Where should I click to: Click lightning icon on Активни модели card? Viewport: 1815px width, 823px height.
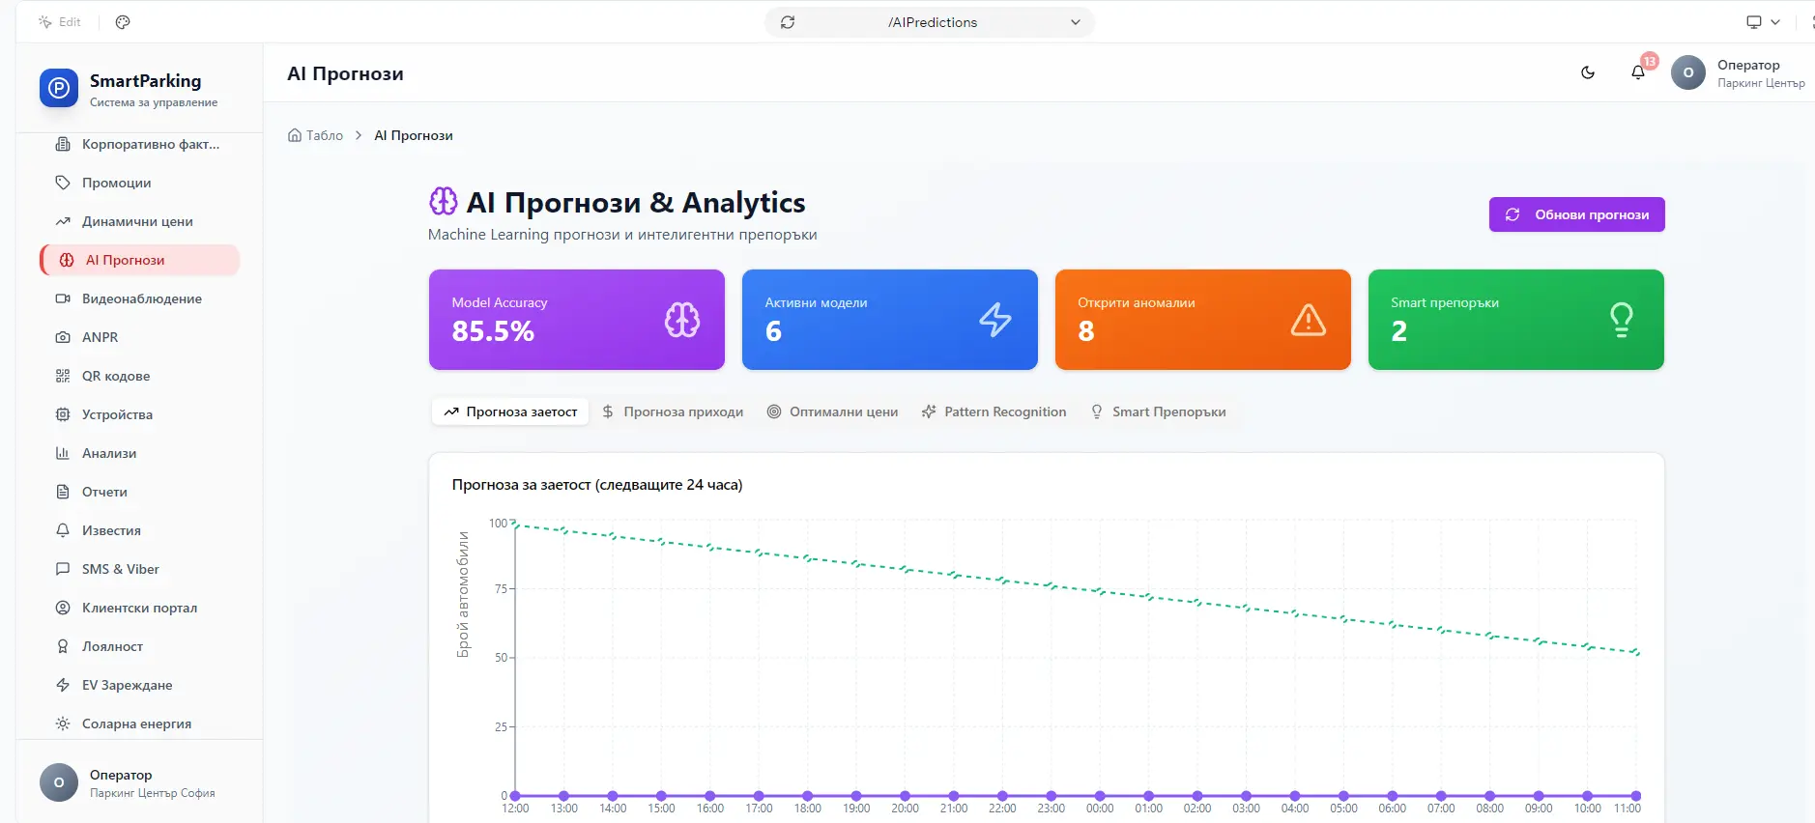click(x=995, y=320)
